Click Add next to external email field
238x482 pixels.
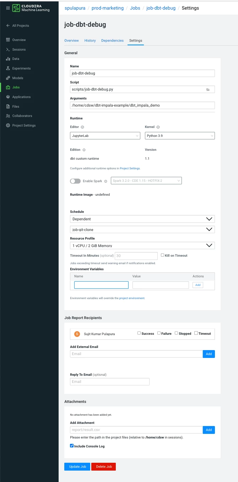tap(209, 354)
